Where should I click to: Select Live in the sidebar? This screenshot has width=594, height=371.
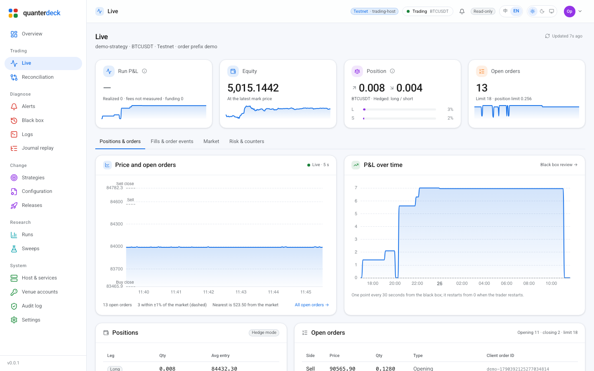tap(43, 63)
